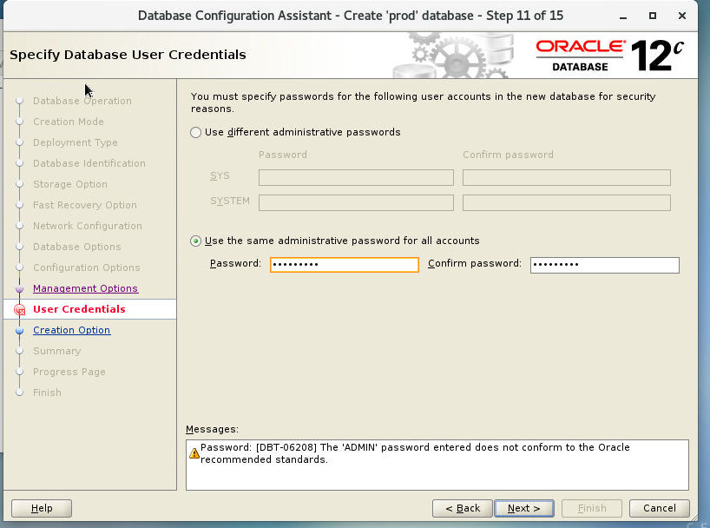Click the Cancel button
This screenshot has width=710, height=528.
[660, 508]
